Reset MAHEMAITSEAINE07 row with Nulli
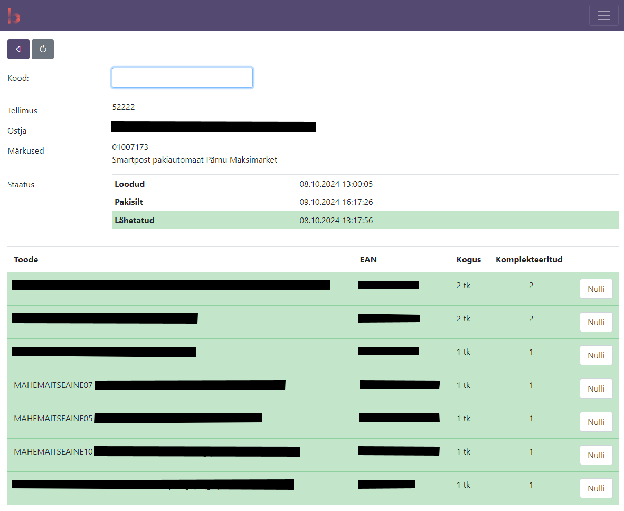Viewport: 624px width, 511px height. 596,389
